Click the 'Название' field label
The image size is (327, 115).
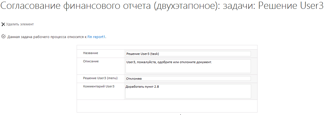91,53
